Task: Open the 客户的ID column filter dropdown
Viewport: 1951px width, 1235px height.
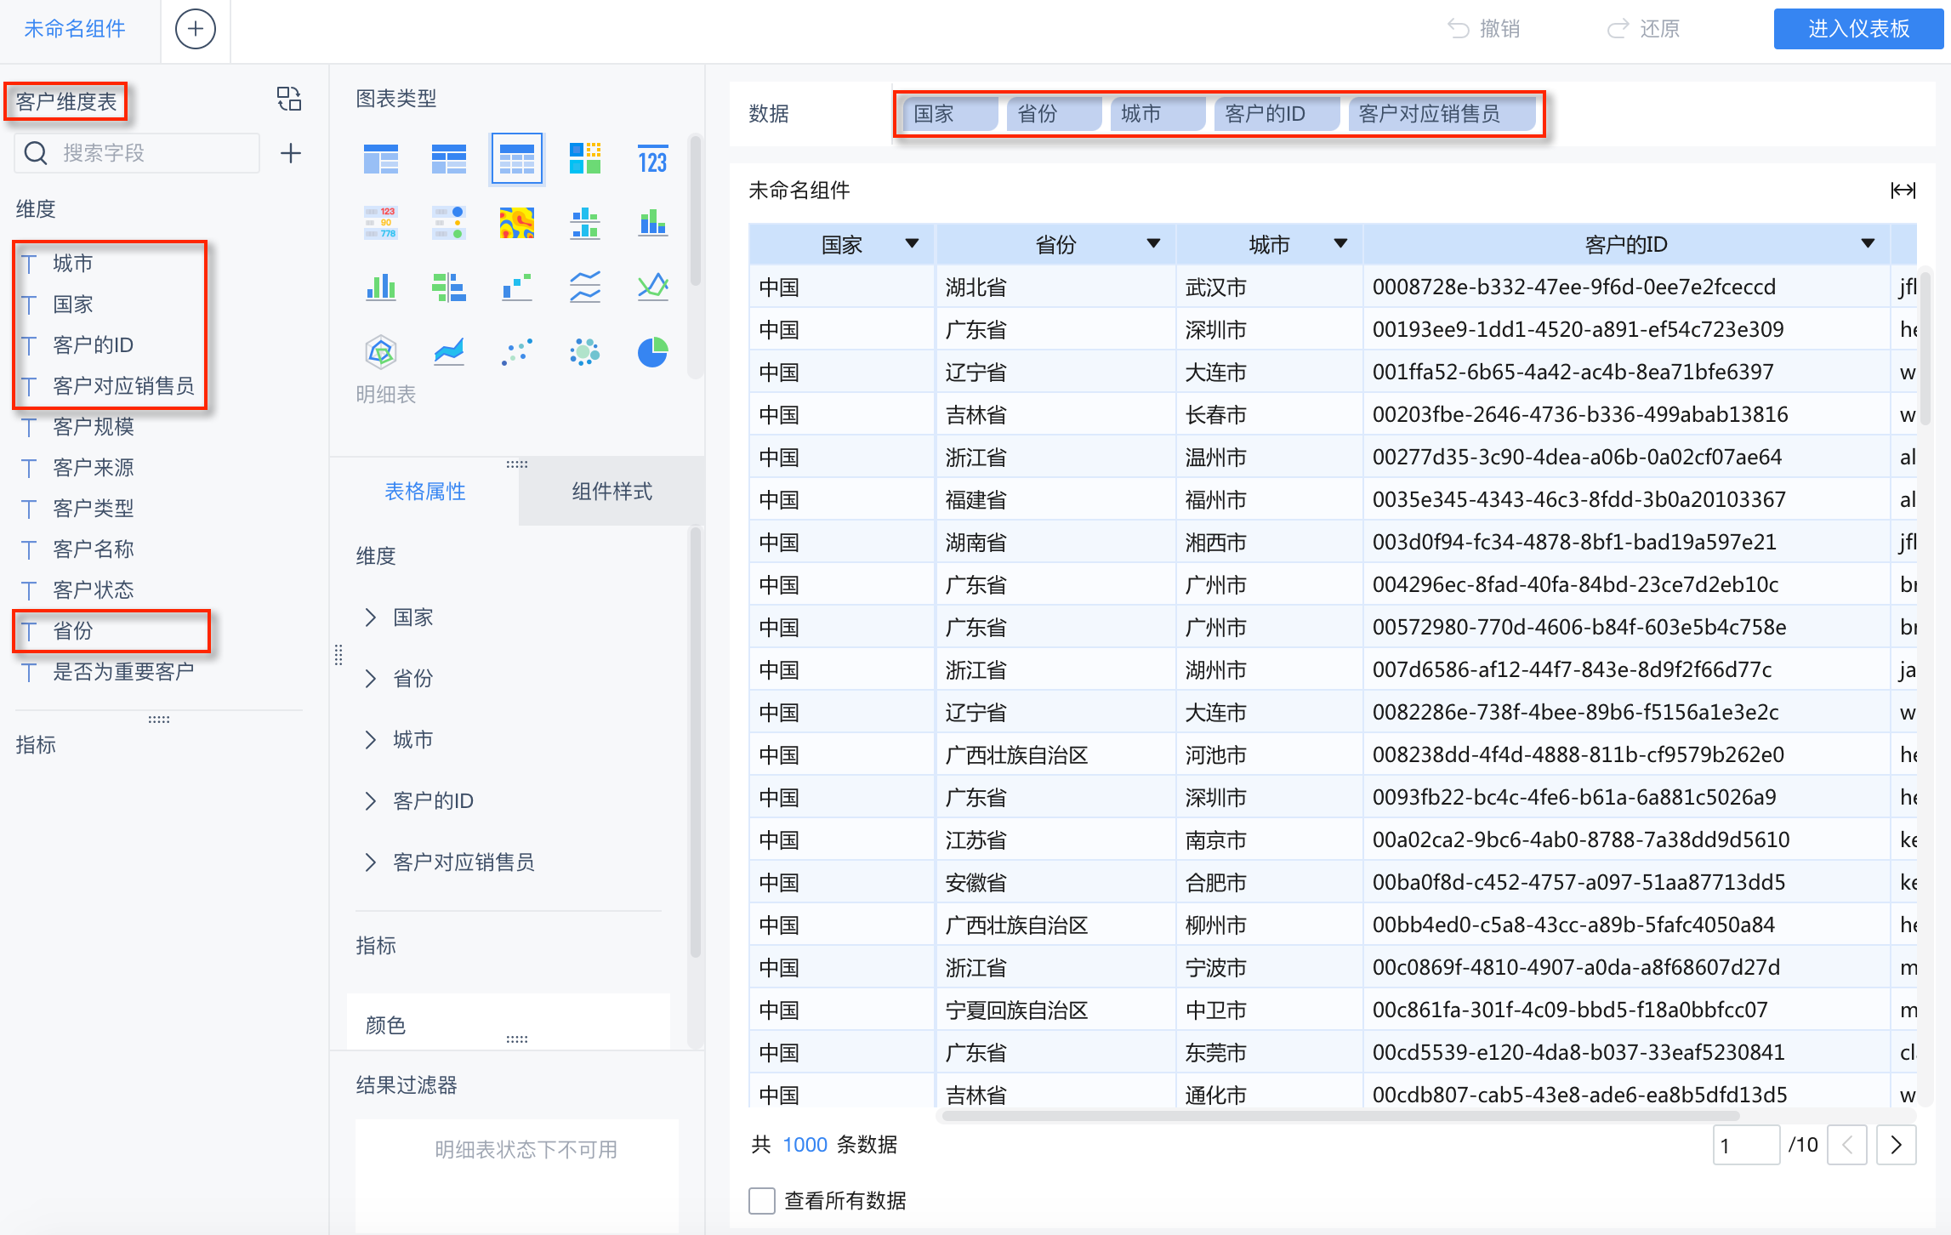Action: [1868, 244]
